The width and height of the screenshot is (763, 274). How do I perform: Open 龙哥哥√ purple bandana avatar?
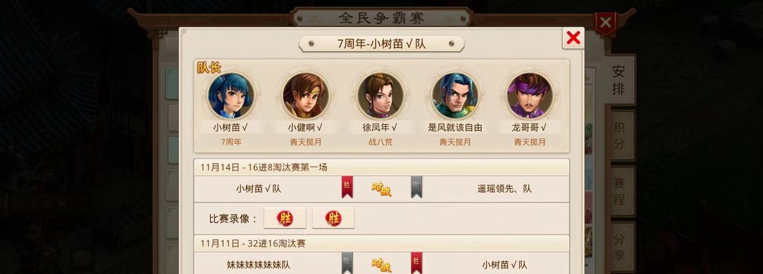point(529,95)
